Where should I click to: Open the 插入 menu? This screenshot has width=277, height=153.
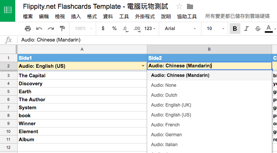click(x=76, y=16)
